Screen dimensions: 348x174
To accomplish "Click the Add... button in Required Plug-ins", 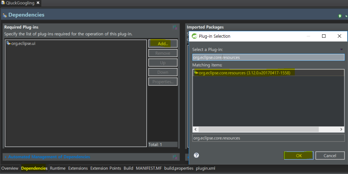I will (x=163, y=43).
